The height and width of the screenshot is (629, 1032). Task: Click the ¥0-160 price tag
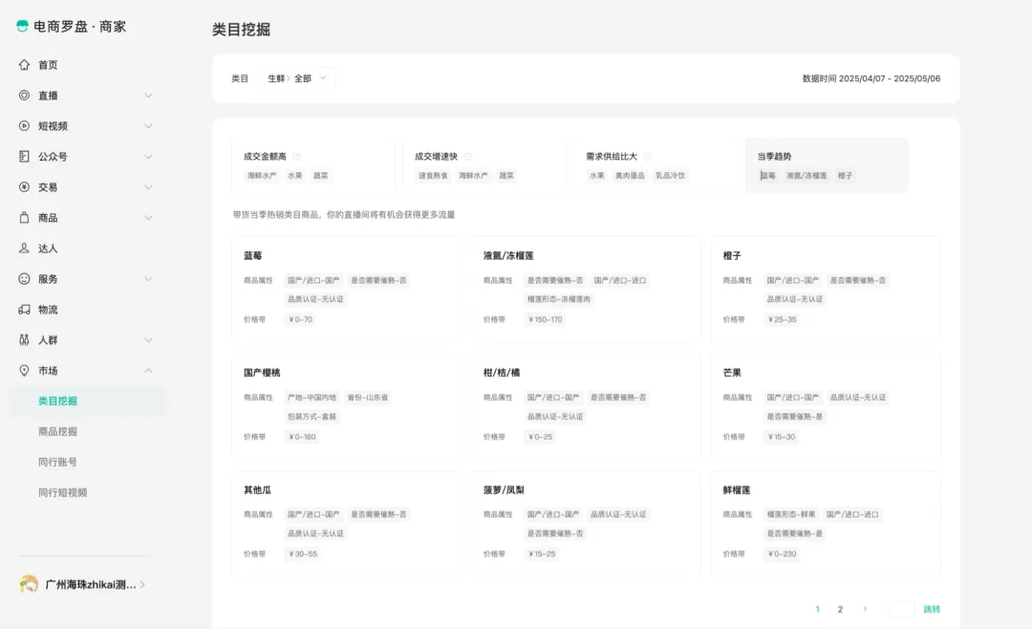(x=302, y=437)
